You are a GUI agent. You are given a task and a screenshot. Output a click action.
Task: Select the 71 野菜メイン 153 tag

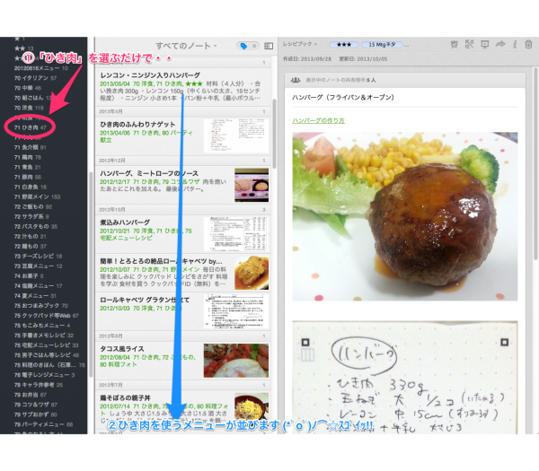click(37, 197)
